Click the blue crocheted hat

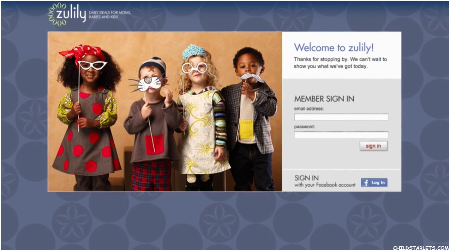(x=194, y=52)
